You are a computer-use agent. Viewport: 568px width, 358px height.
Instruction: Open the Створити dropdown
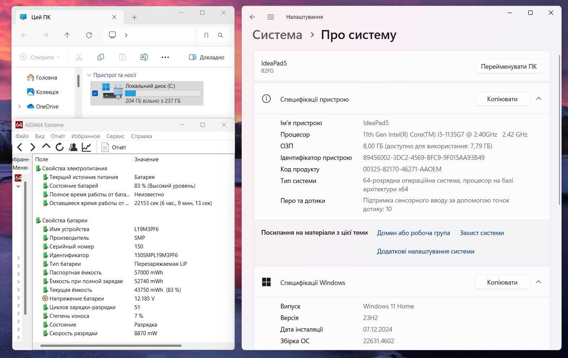coord(40,57)
